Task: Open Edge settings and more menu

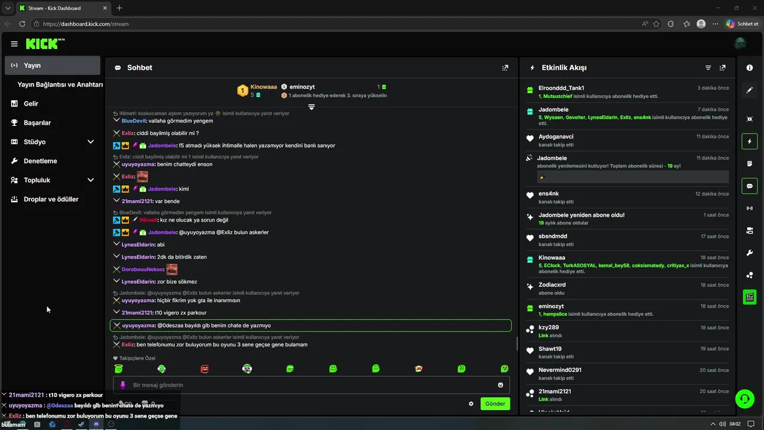Action: pos(716,24)
